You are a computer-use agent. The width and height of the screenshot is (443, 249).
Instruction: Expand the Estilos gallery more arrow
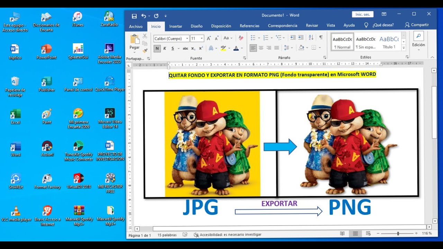click(404, 47)
